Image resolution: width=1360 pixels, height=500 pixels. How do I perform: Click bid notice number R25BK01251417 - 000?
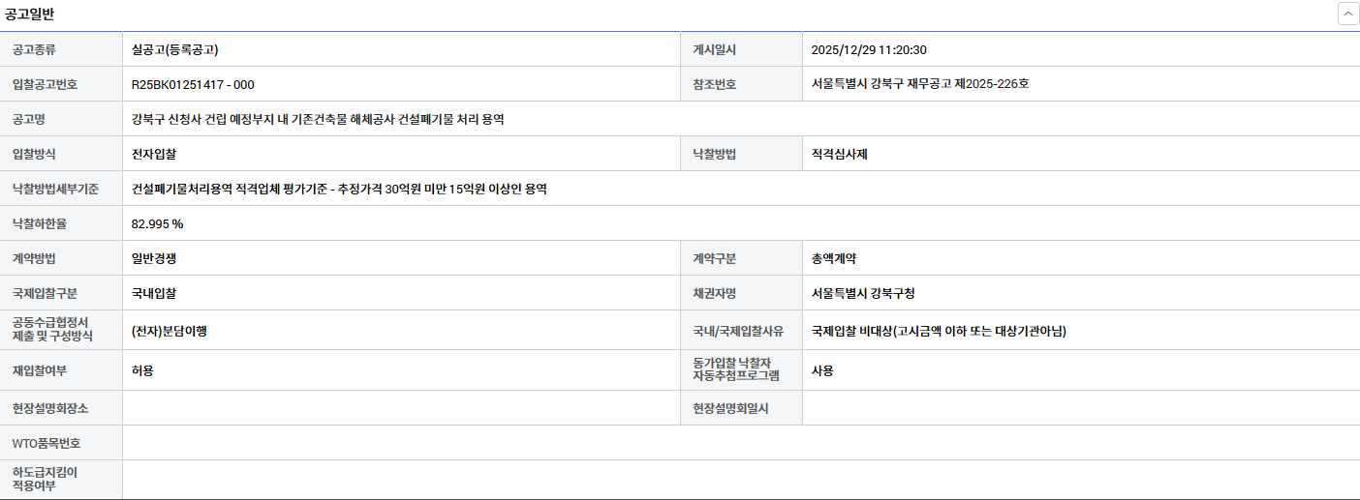[193, 84]
